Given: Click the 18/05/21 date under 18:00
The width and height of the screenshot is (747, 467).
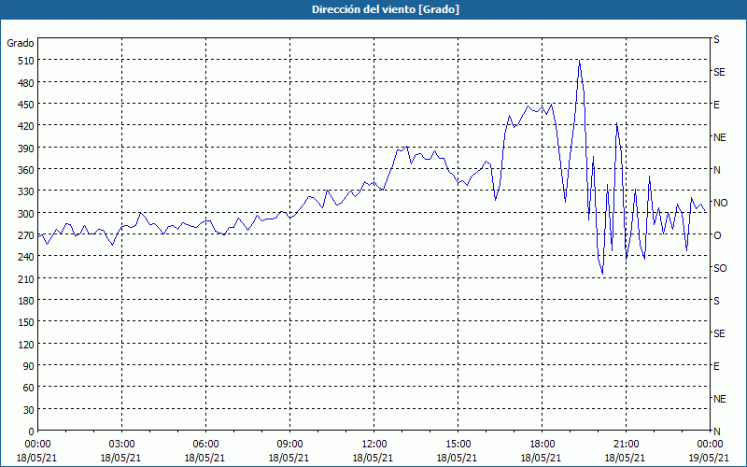Looking at the screenshot, I should [x=542, y=458].
